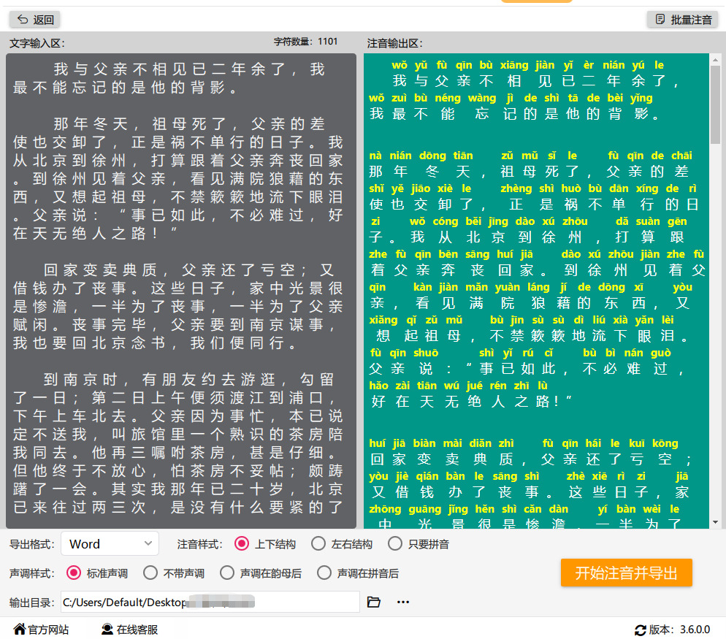Click the output area scrollbar down arrow
This screenshot has width=726, height=639.
pyautogui.click(x=715, y=522)
